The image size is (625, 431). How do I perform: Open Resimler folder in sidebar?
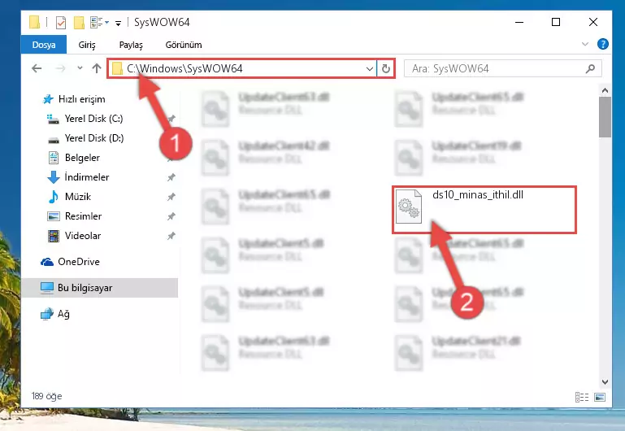pos(83,216)
